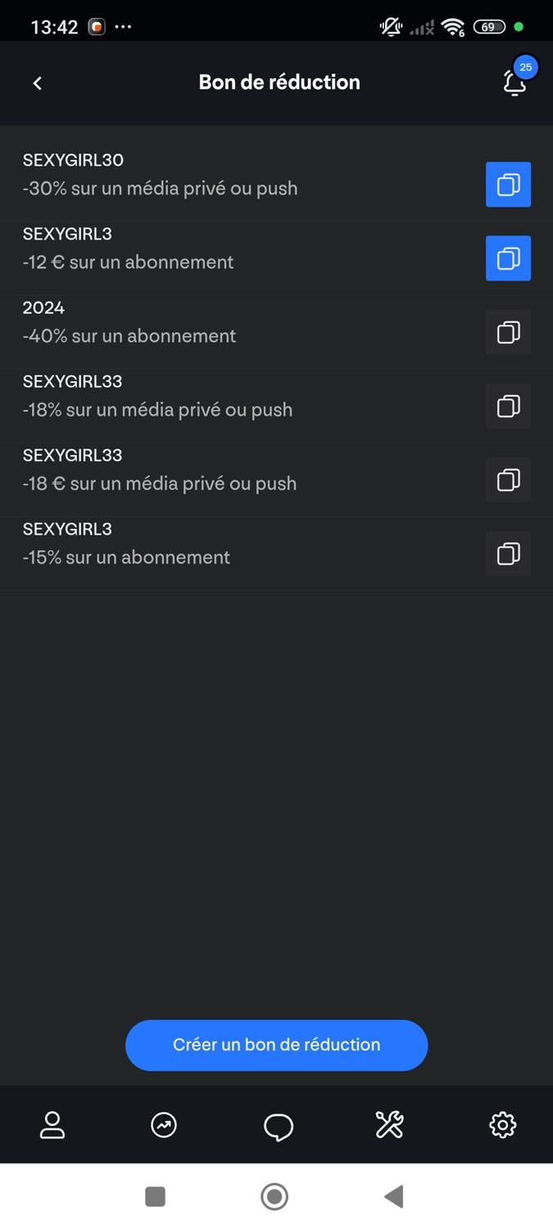Image resolution: width=553 pixels, height=1230 pixels.
Task: Open the tools wrench tab
Action: 389,1125
